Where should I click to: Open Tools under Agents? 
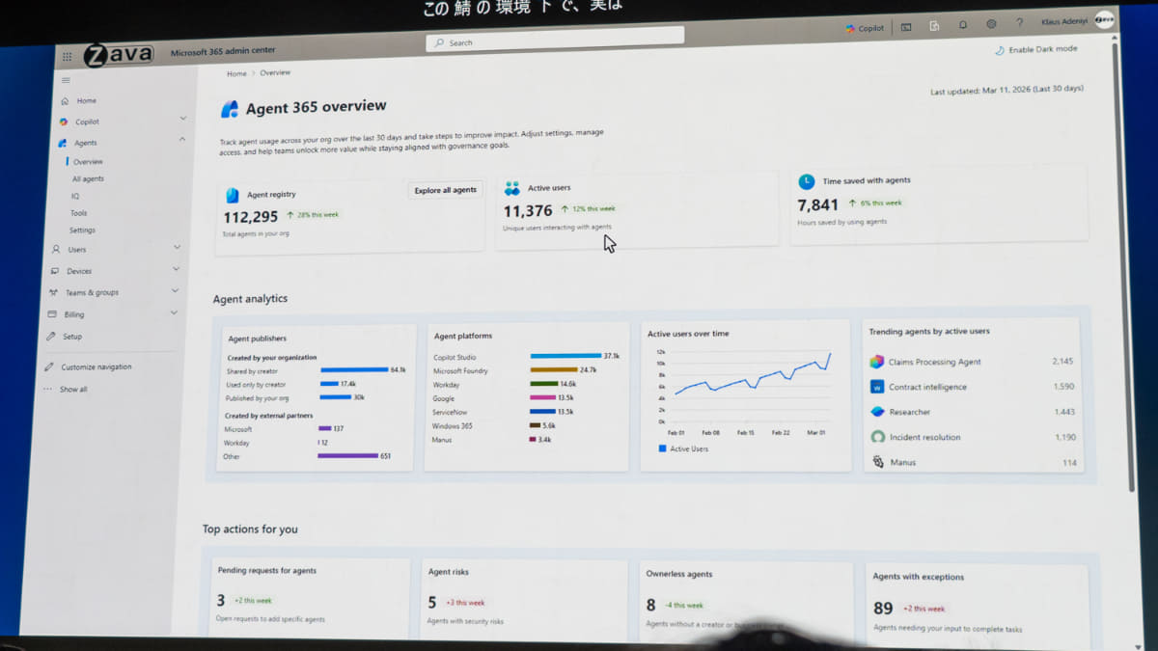pyautogui.click(x=78, y=213)
